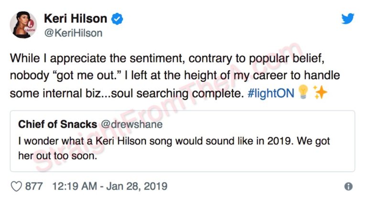Click the blue verified badge
367x200 pixels.
pyautogui.click(x=118, y=19)
